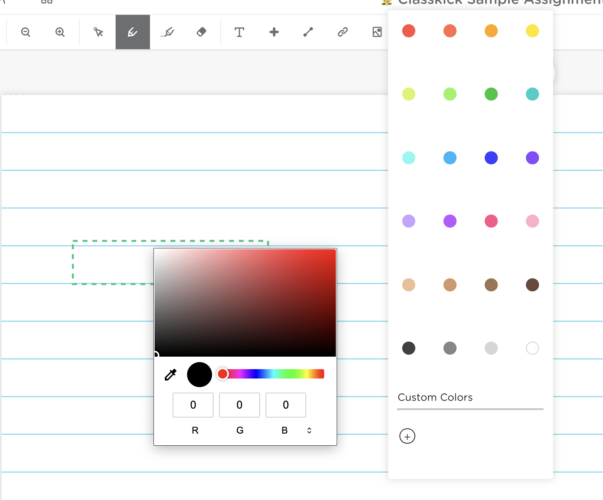This screenshot has height=500, width=603.
Task: Choose the yellow color swatch
Action: coord(532,31)
